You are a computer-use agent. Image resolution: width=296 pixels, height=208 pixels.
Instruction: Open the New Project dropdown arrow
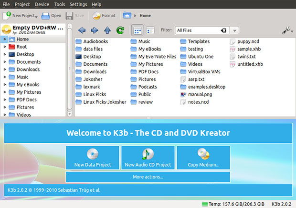click(x=36, y=17)
